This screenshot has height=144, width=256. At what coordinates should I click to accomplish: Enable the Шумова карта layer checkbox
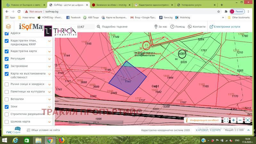[x=6, y=122]
